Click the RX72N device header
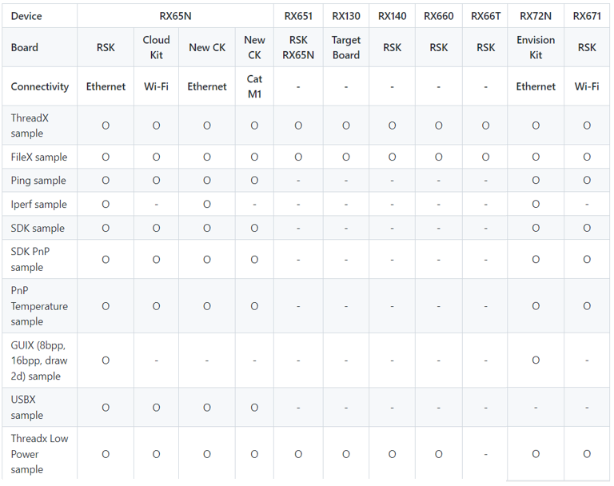This screenshot has height=486, width=614. pyautogui.click(x=536, y=16)
